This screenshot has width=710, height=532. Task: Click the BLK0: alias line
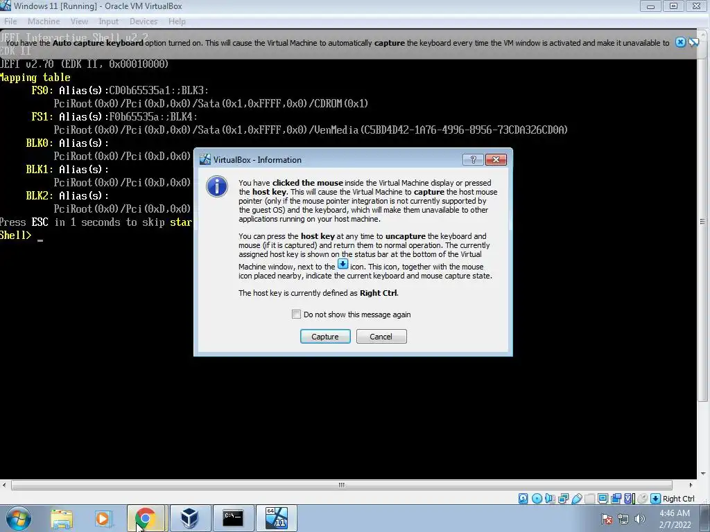click(x=67, y=143)
